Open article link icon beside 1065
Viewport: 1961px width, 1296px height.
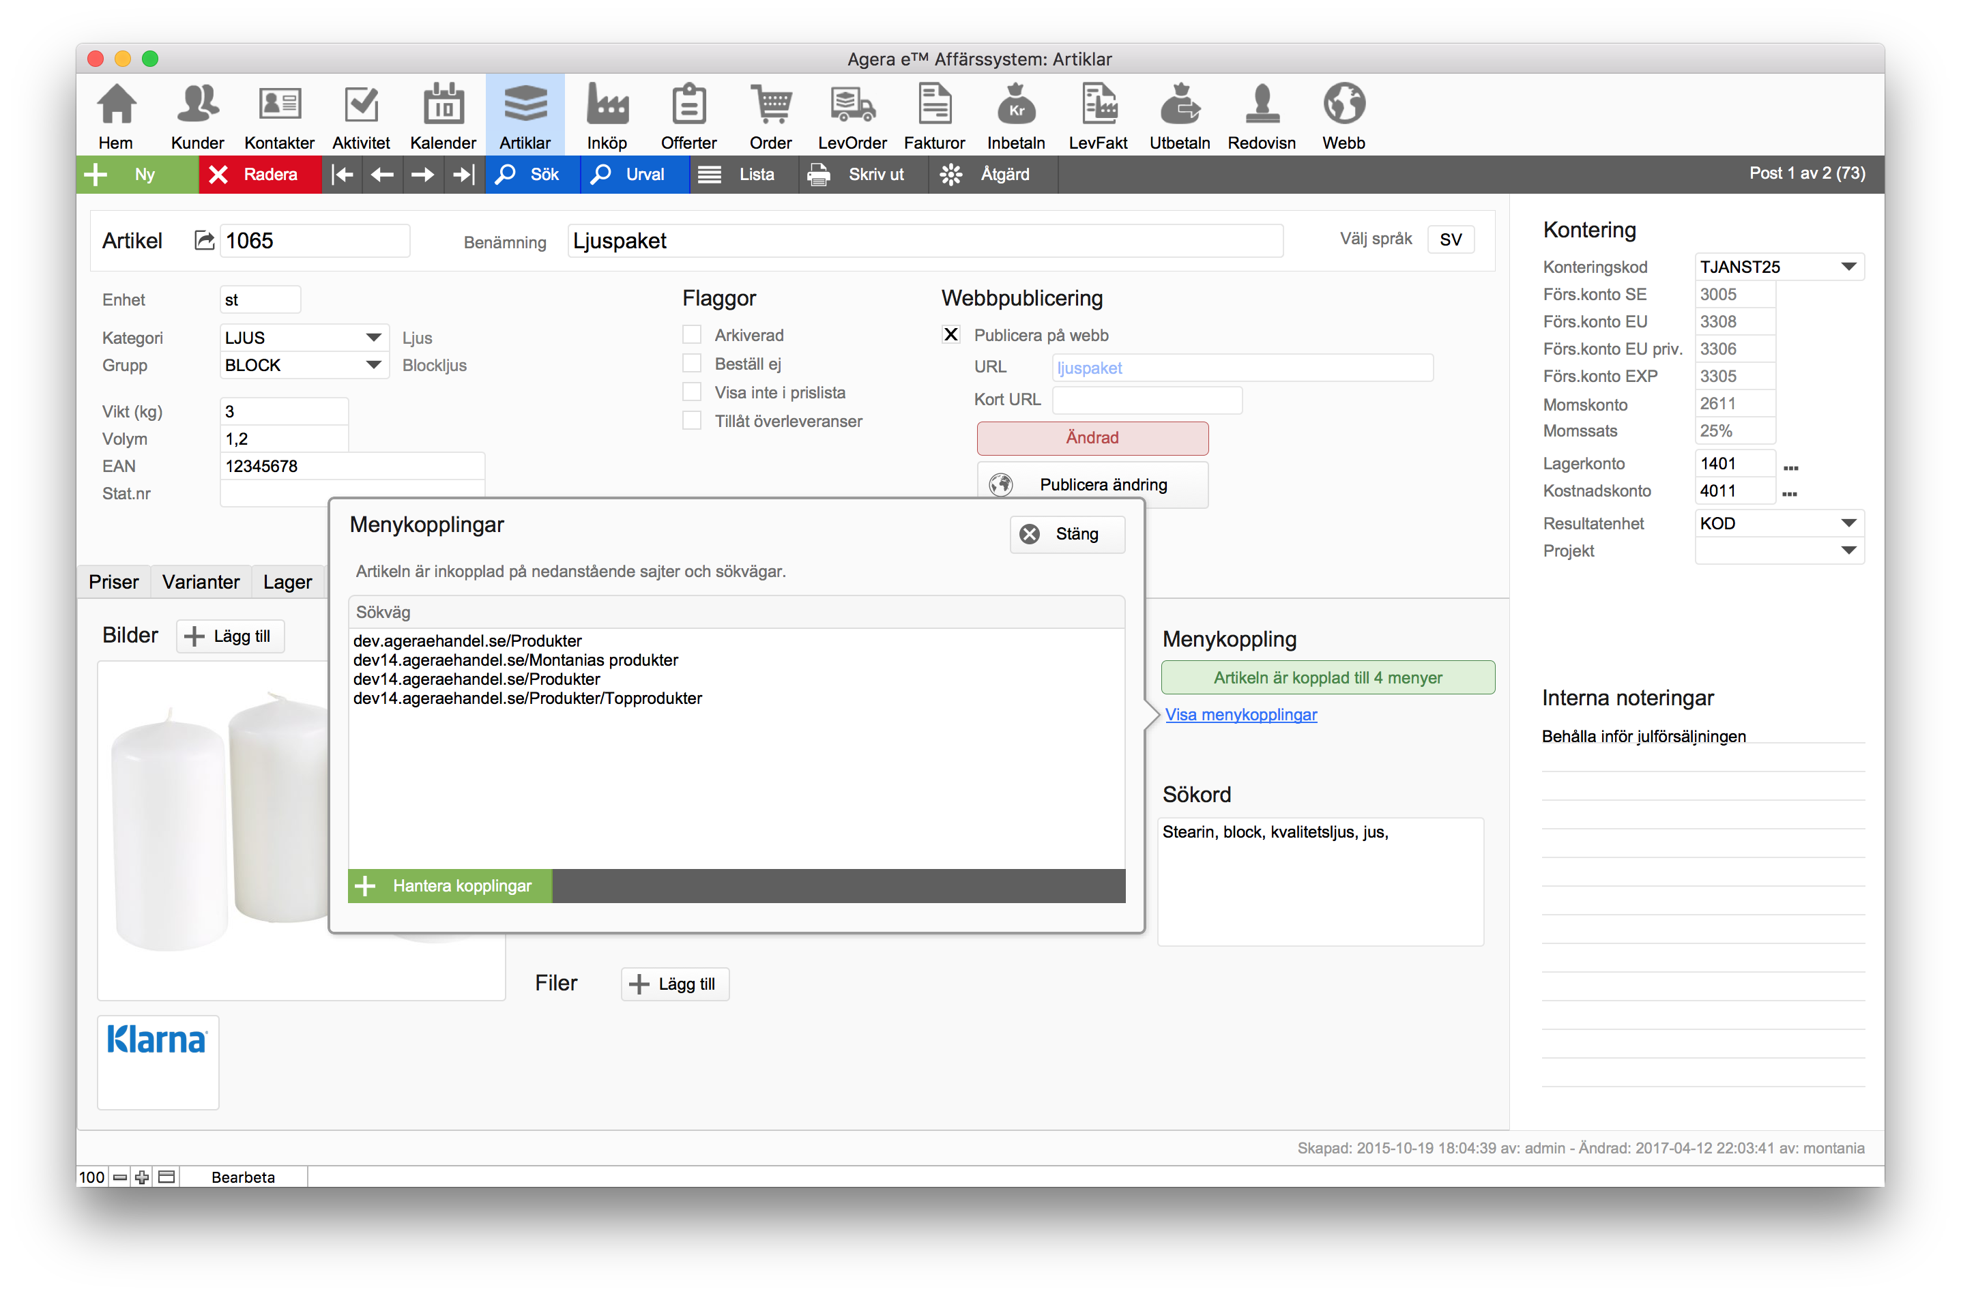click(x=203, y=241)
